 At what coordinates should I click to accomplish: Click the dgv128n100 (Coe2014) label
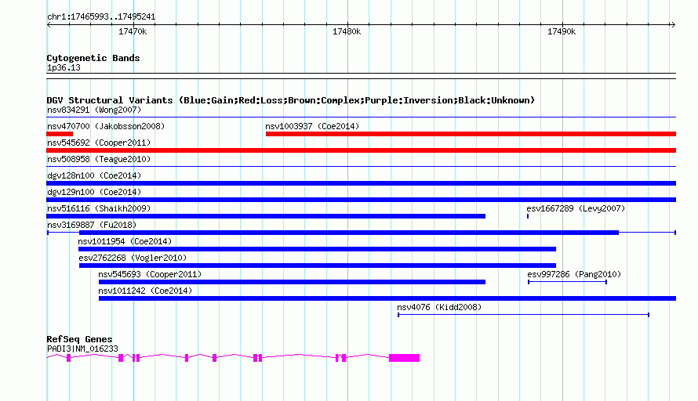[94, 175]
